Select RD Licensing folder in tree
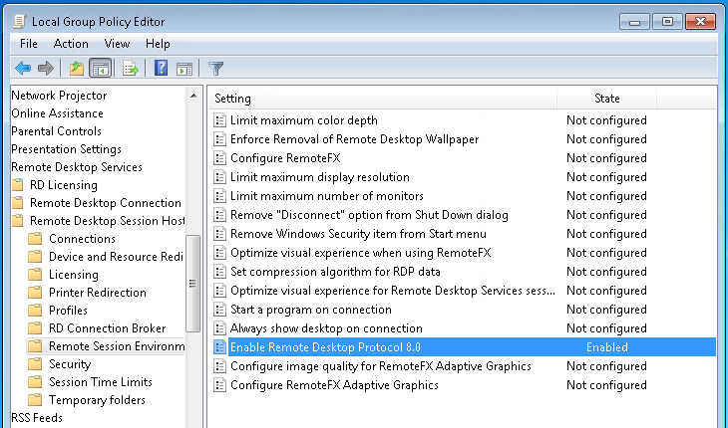The width and height of the screenshot is (728, 428). point(64,185)
